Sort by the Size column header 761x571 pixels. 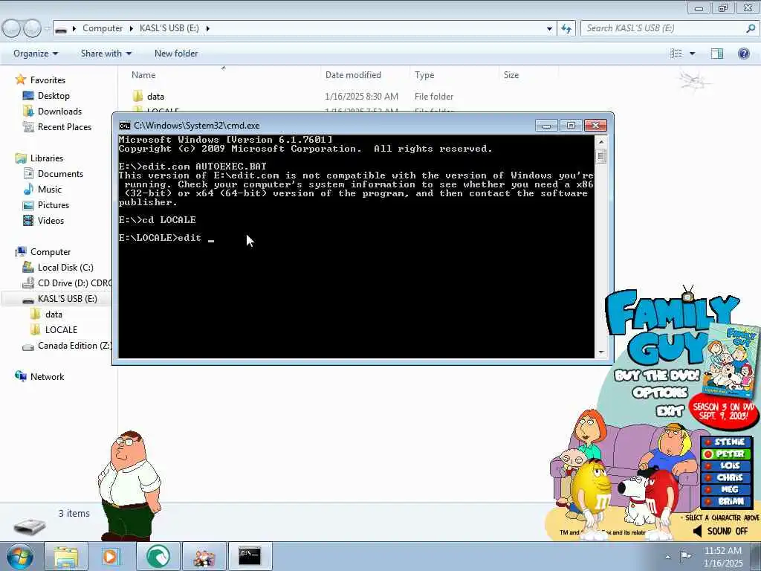(x=511, y=75)
